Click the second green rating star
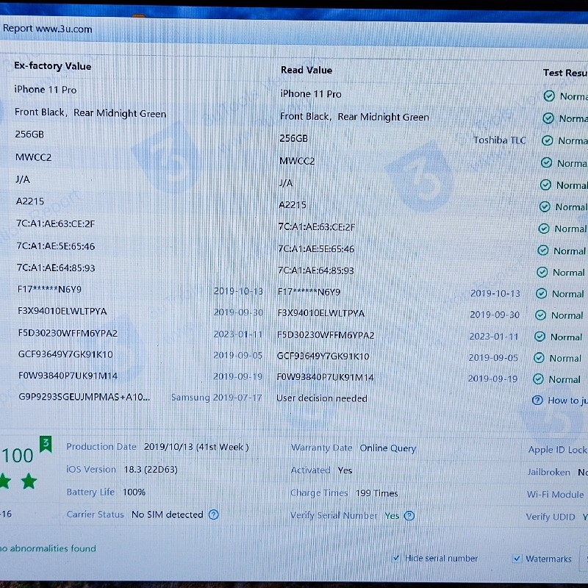The height and width of the screenshot is (588, 588). click(x=29, y=481)
